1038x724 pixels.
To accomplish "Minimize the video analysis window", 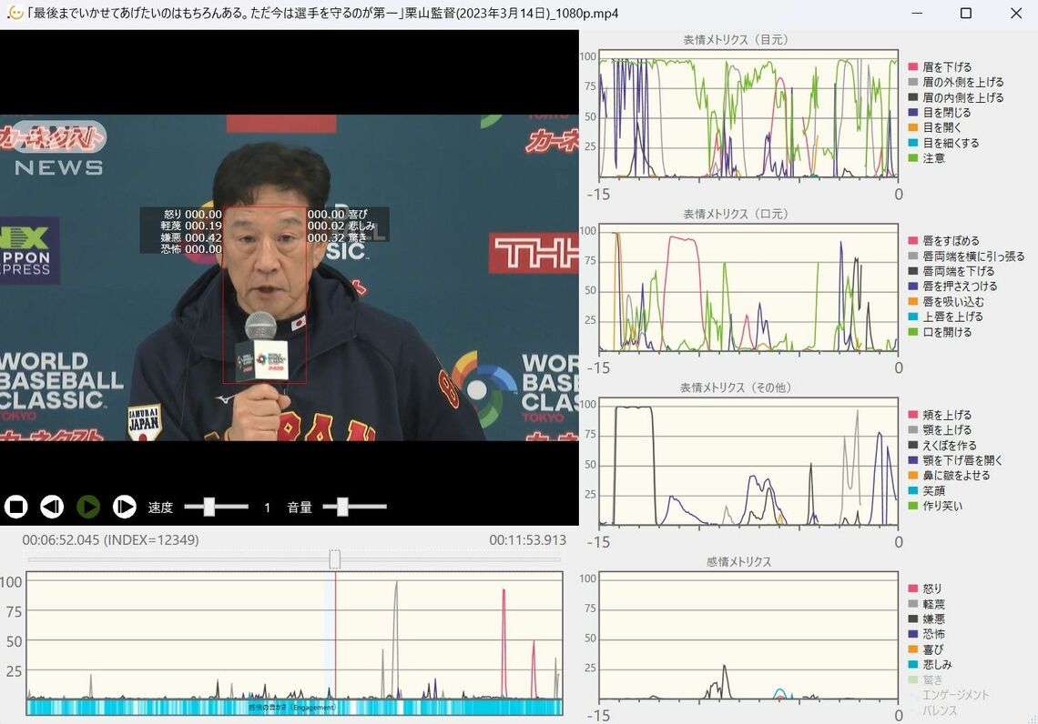I will [x=917, y=14].
